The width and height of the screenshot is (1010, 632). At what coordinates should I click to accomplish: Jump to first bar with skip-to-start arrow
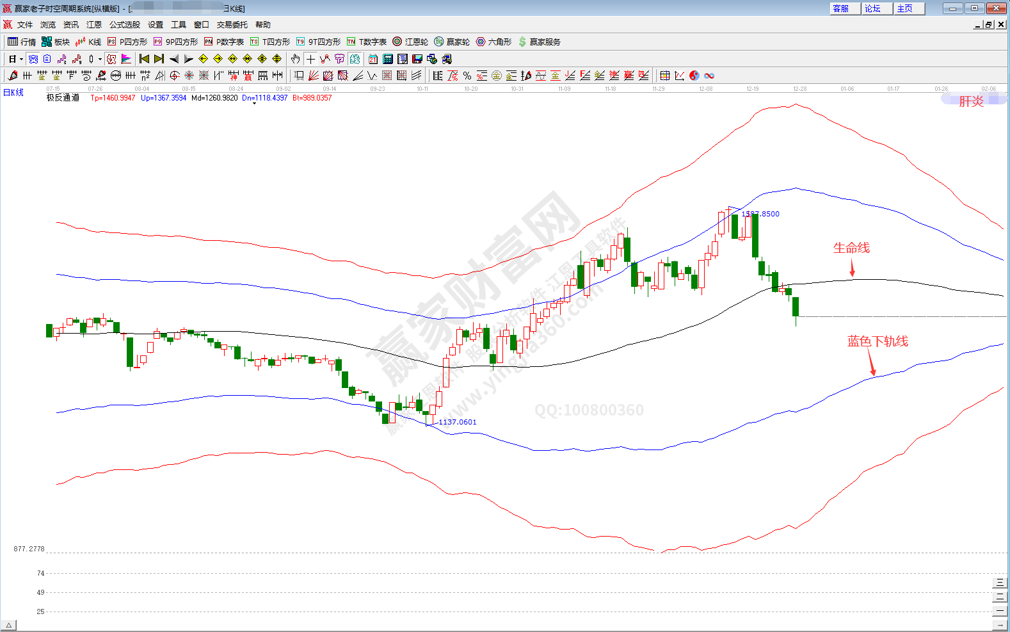point(144,59)
